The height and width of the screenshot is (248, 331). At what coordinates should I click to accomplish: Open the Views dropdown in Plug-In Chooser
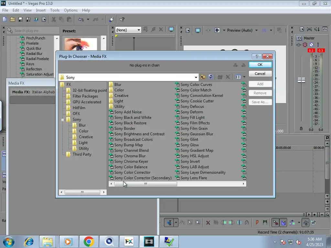pyautogui.click(x=244, y=77)
